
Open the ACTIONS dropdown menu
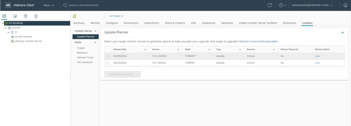tap(116, 16)
